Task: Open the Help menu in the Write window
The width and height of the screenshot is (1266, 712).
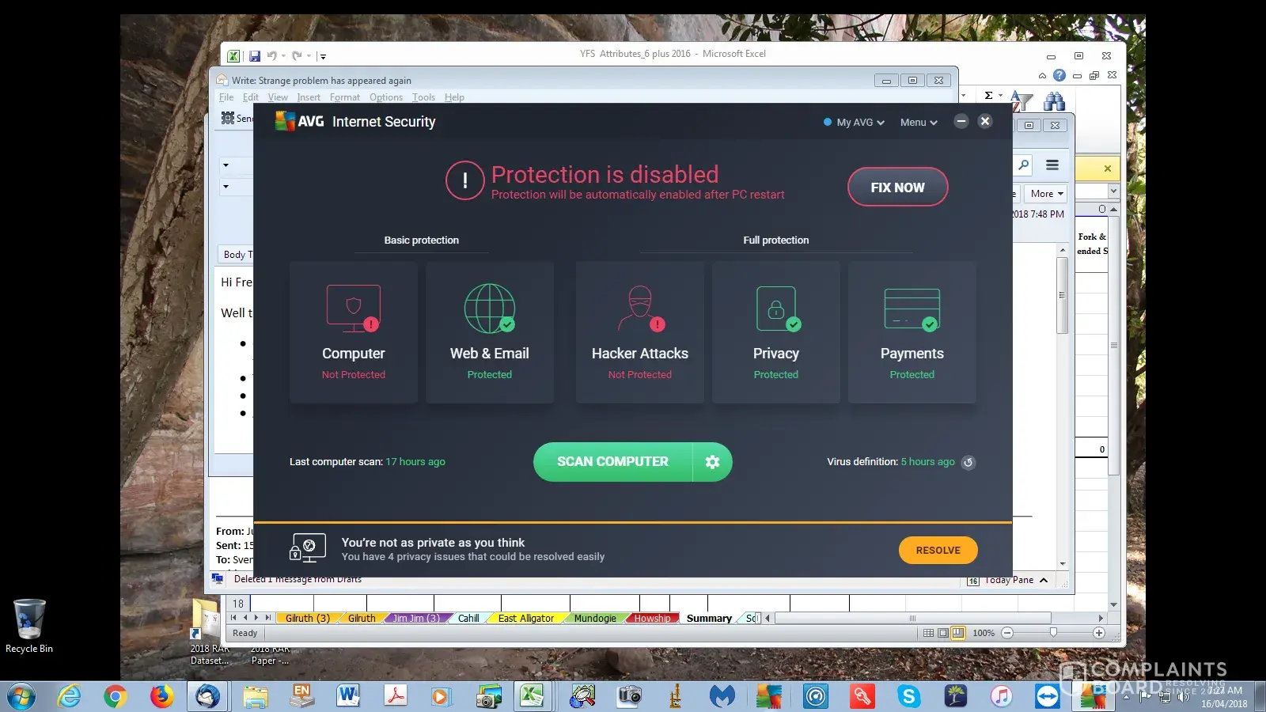Action: pyautogui.click(x=454, y=97)
